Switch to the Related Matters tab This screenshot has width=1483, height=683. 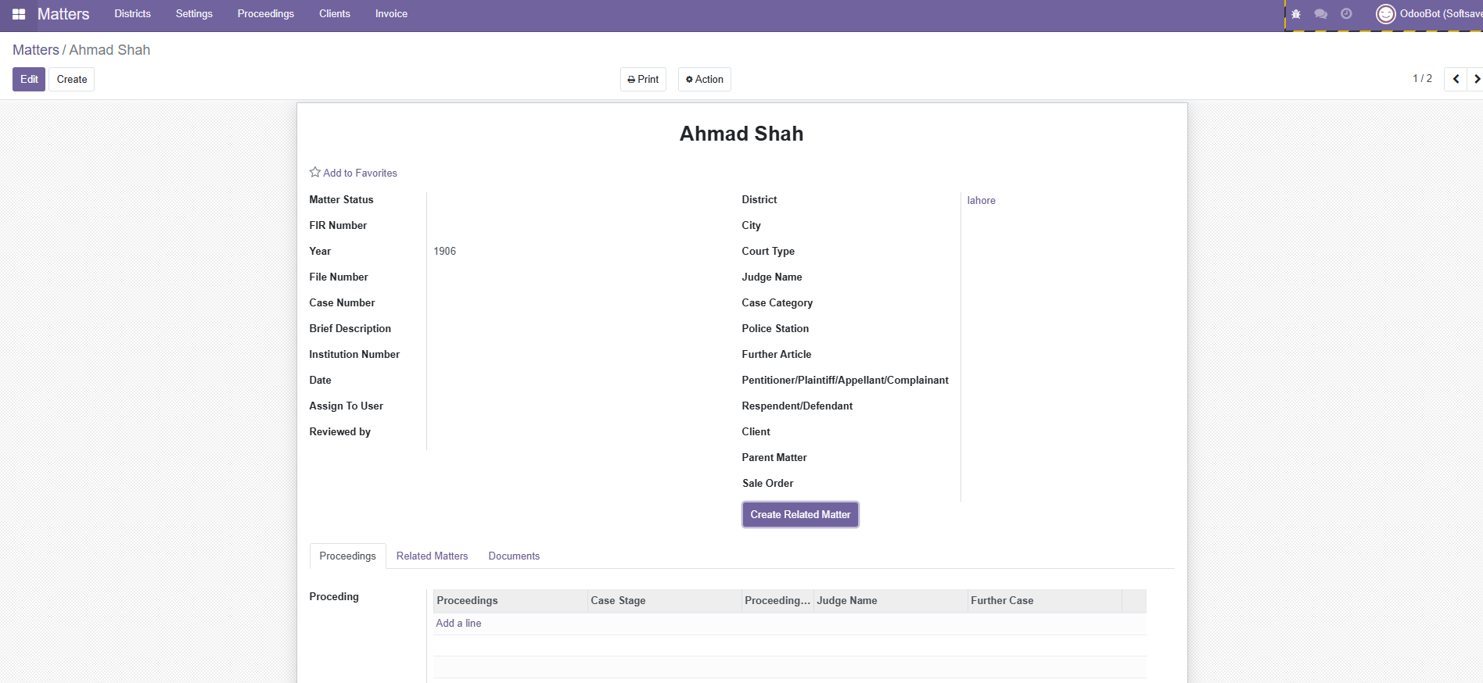432,556
